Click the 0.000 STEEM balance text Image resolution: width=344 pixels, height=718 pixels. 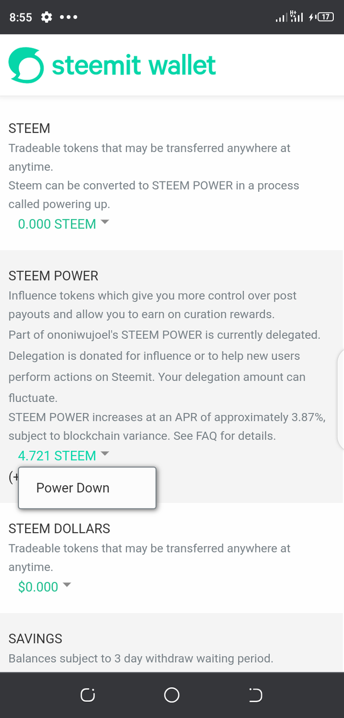pos(57,224)
